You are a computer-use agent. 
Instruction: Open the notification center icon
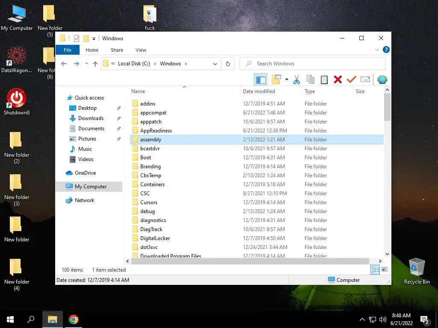coord(425,320)
